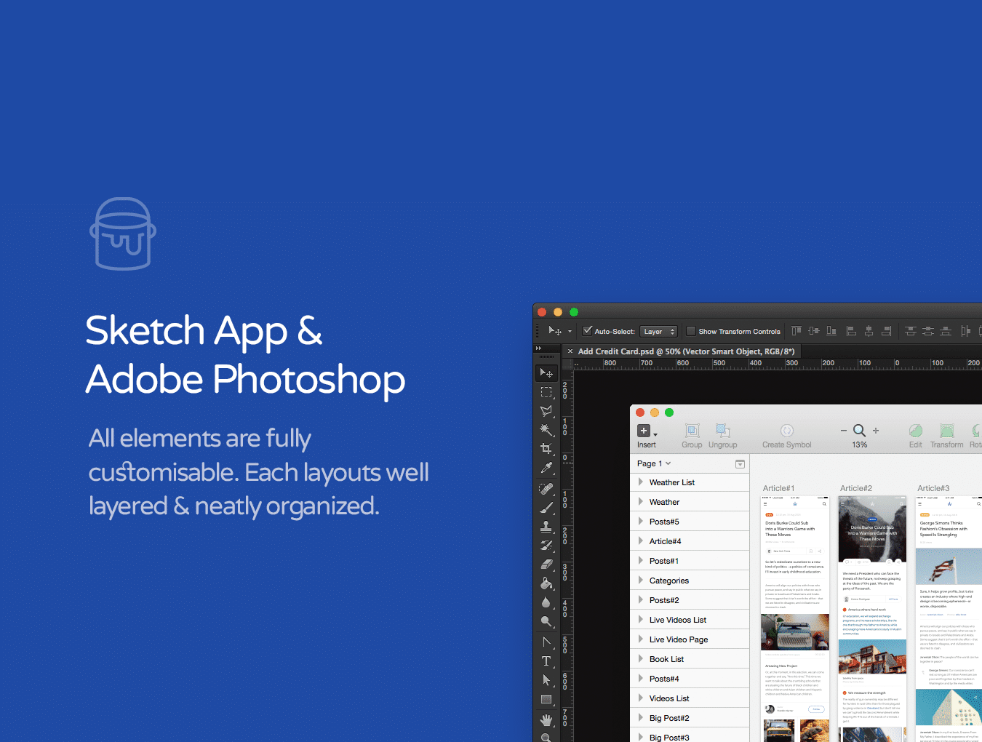Viewport: 982px width, 742px height.
Task: Expand the Weather List group
Action: 641,482
